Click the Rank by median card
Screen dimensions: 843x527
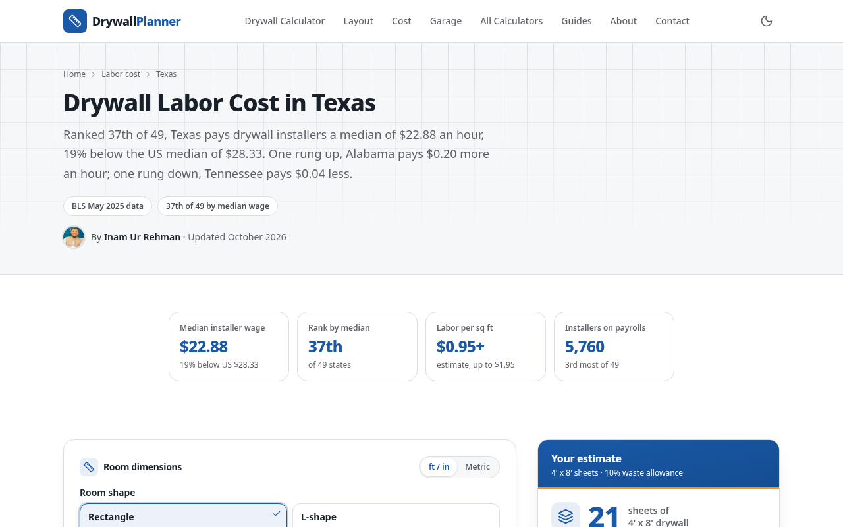357,347
